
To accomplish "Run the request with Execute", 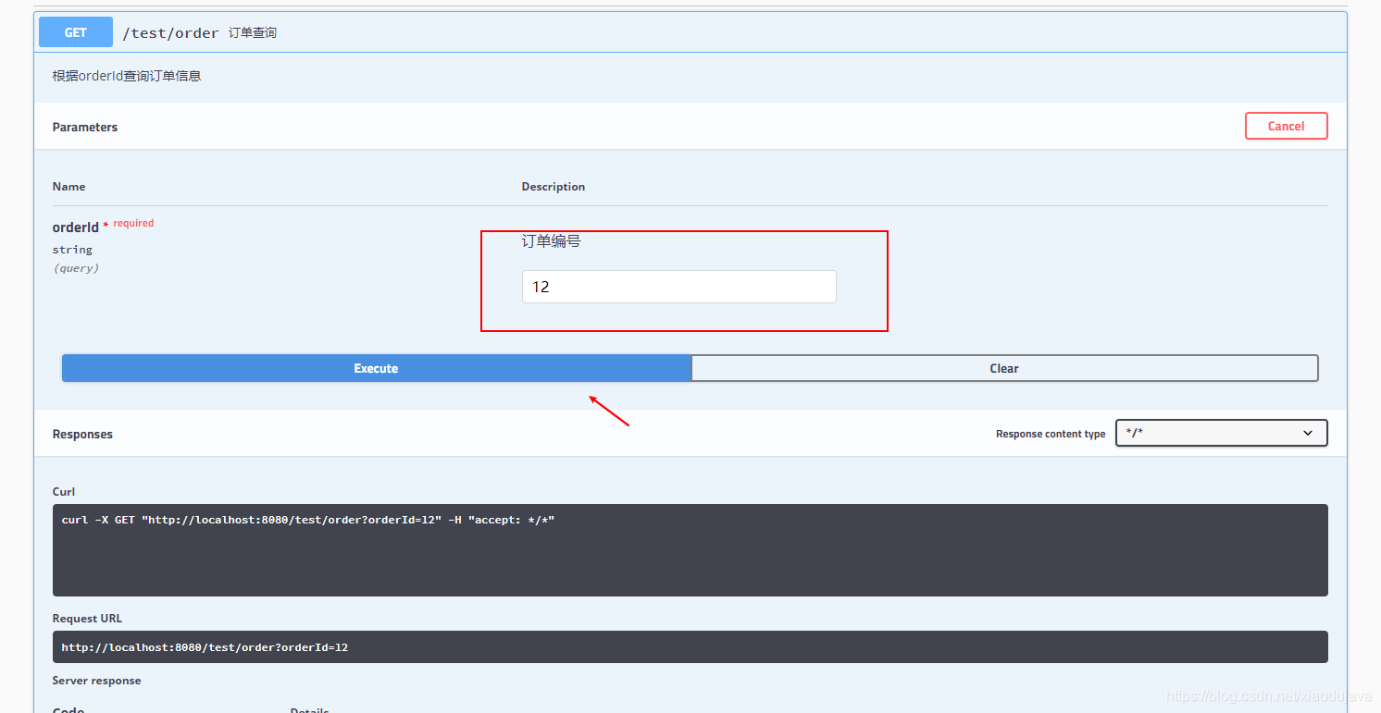I will click(x=376, y=368).
